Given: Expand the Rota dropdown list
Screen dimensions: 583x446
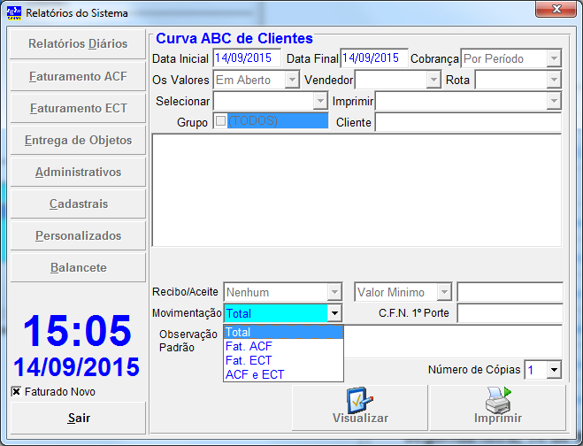Looking at the screenshot, I should tap(554, 80).
